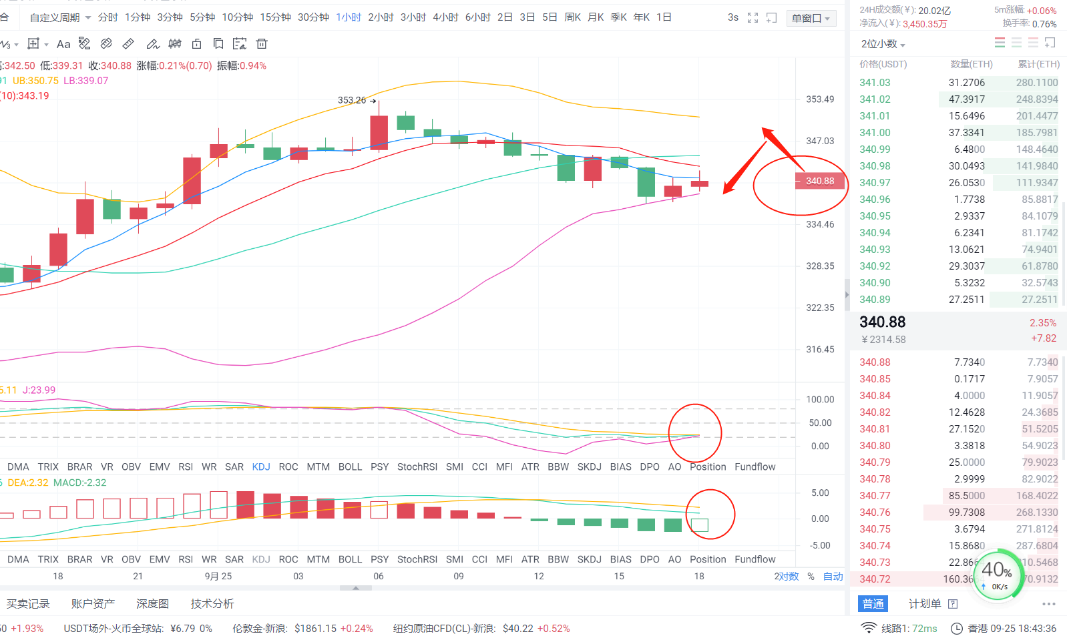Select StochRSI in KDJ sub-chart indicator row
Screen dimensions: 1067x640
417,467
